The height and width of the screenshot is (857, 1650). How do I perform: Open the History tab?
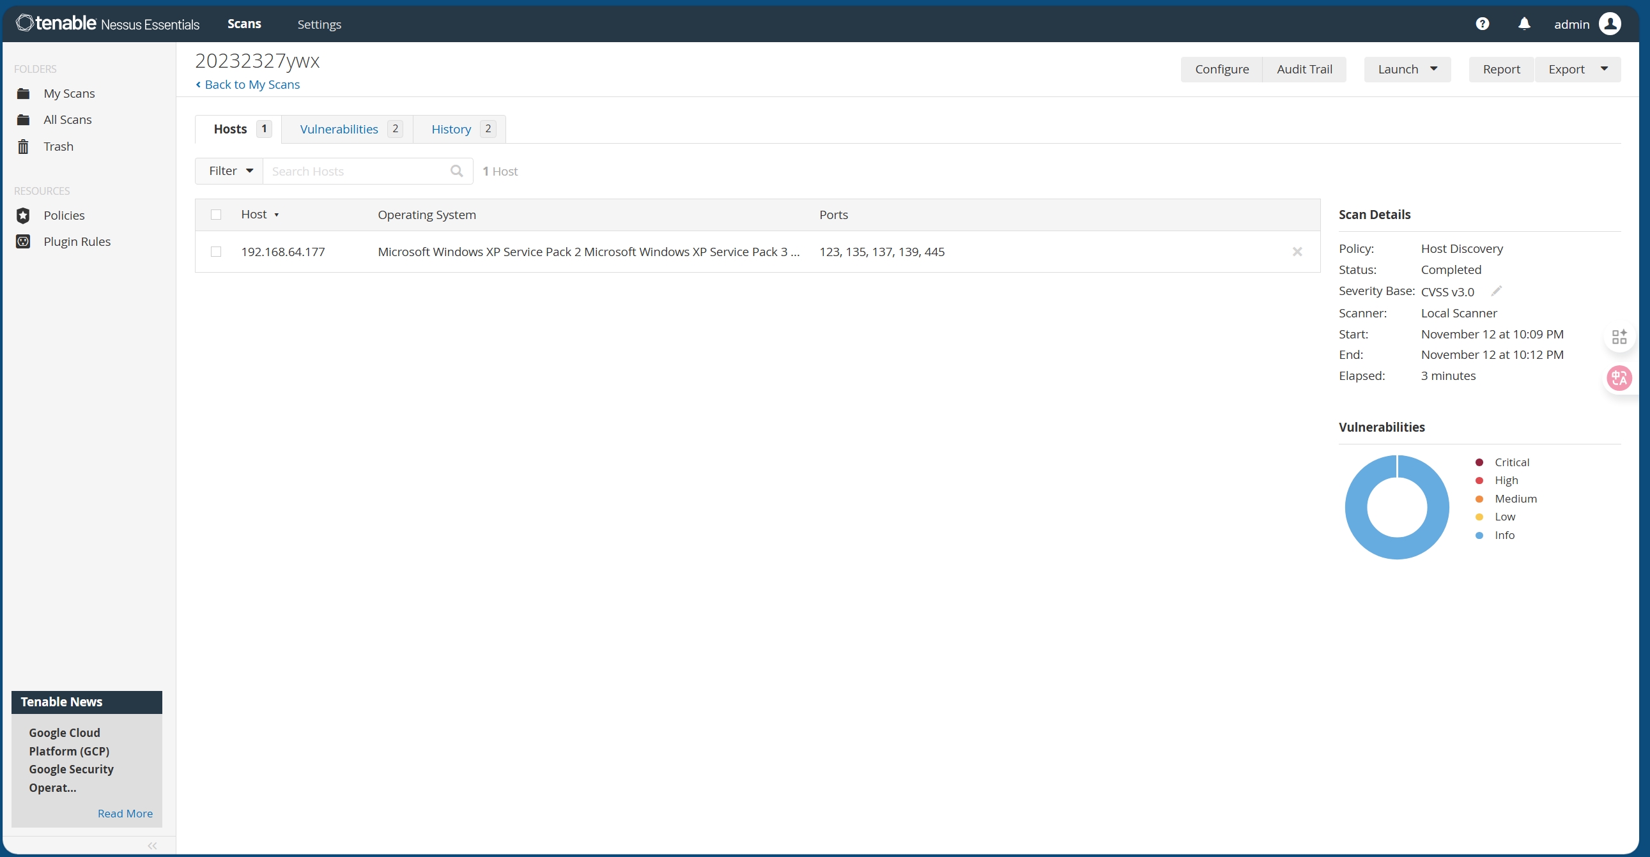451,129
